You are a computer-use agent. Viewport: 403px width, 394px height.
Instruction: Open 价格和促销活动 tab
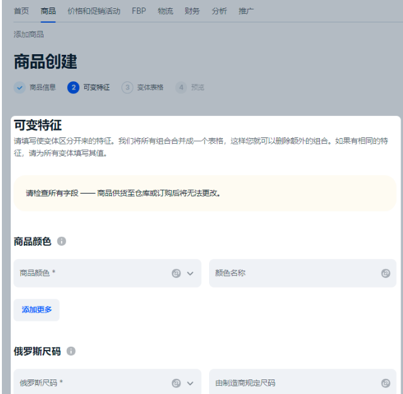[94, 11]
